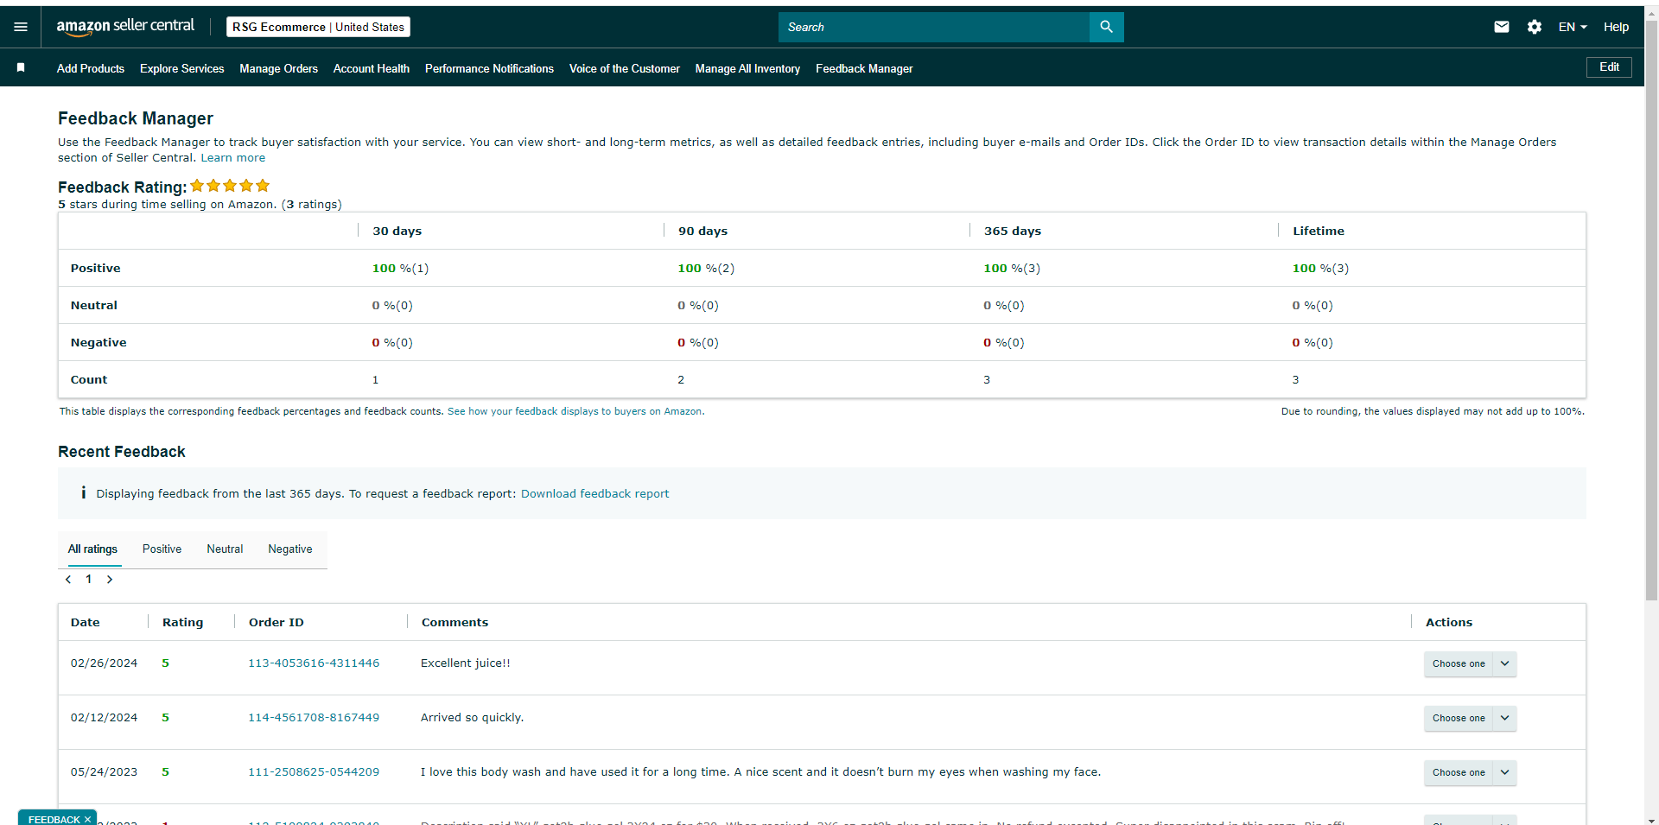
Task: Go to Amazon Seller Central home logo
Action: 125,27
